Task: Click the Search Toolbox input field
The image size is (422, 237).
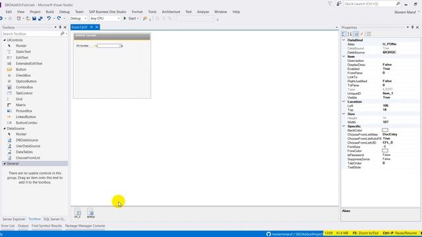Action: 31,34
